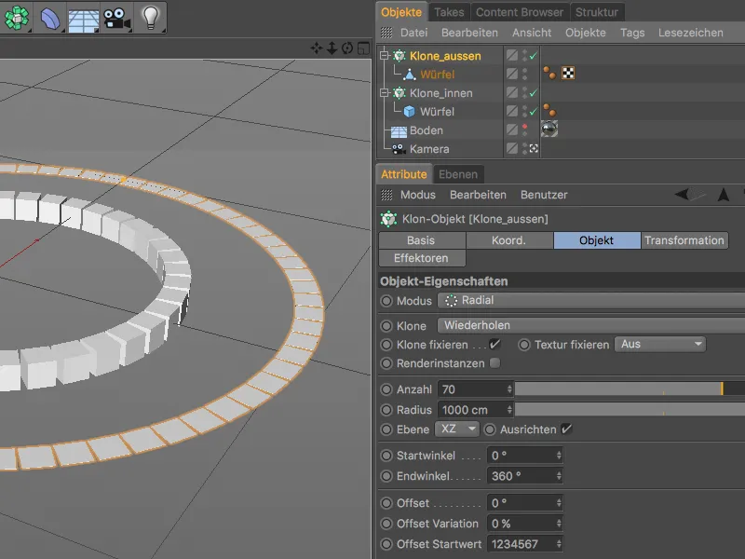Open the Transformation properties button

click(x=684, y=240)
